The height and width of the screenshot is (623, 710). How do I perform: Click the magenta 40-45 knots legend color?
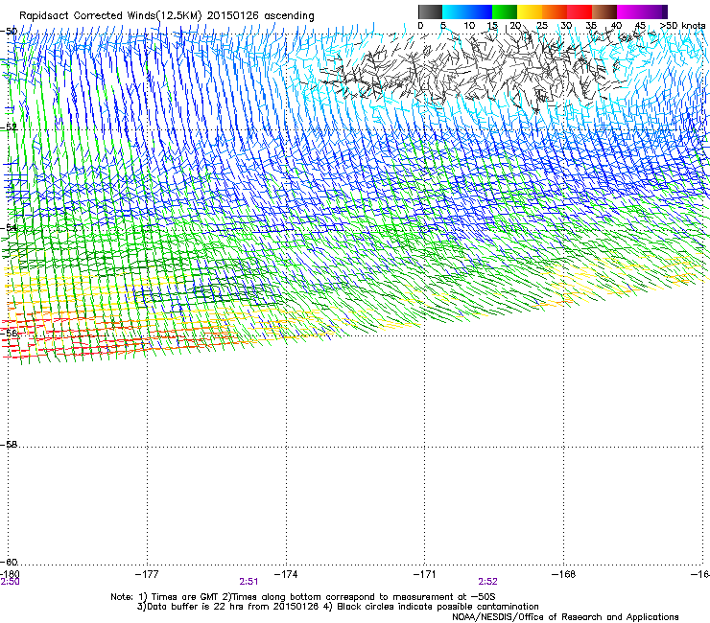629,12
